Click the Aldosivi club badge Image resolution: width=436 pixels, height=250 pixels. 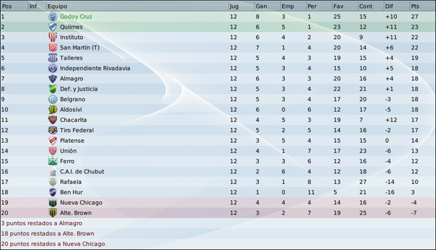tap(52, 110)
